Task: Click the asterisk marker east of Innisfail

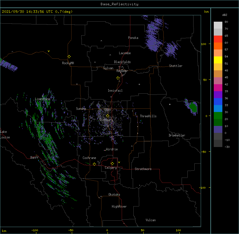Action: pyautogui.click(x=139, y=84)
